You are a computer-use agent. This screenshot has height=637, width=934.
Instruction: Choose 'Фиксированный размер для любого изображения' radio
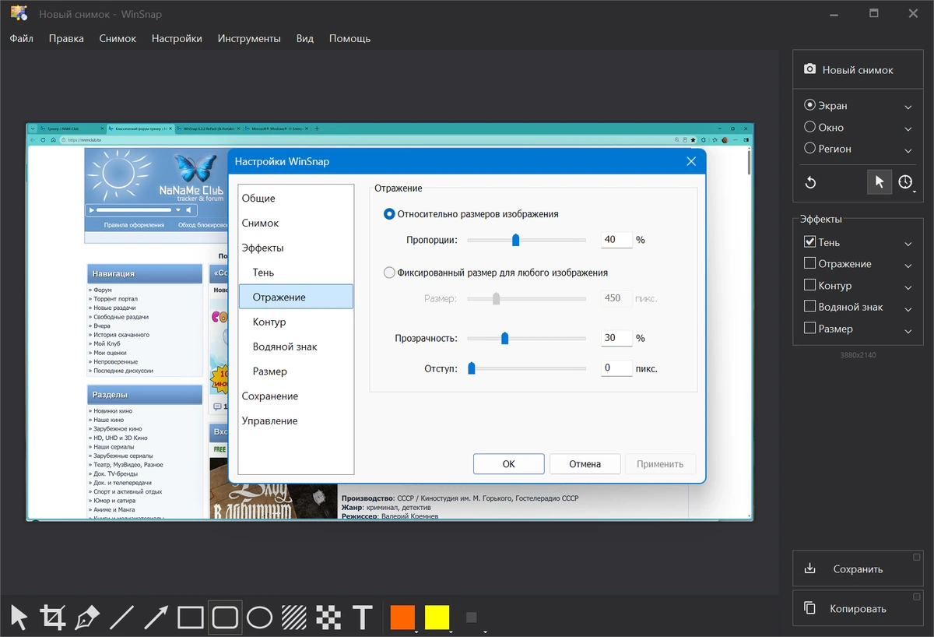click(x=389, y=273)
